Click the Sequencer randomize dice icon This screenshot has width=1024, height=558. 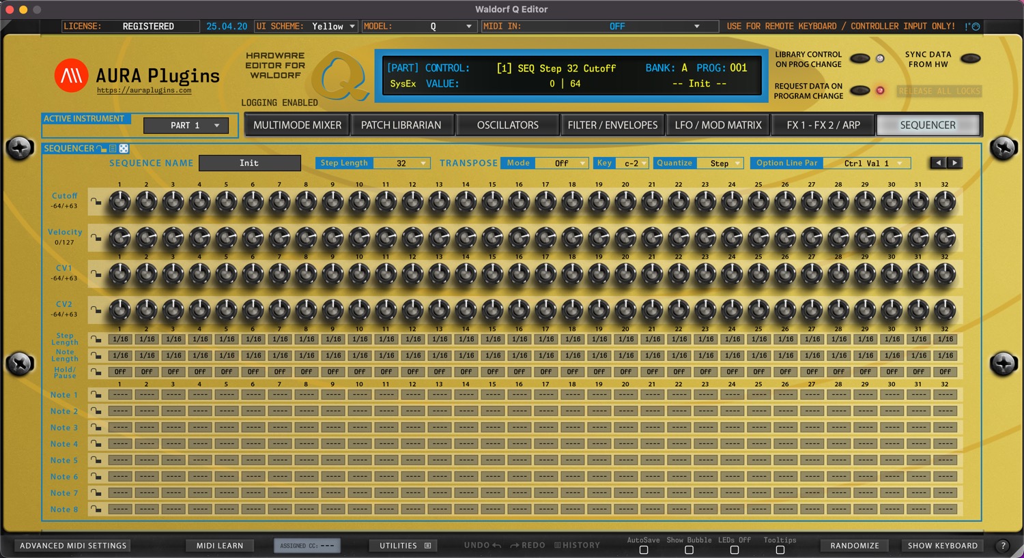coord(124,148)
